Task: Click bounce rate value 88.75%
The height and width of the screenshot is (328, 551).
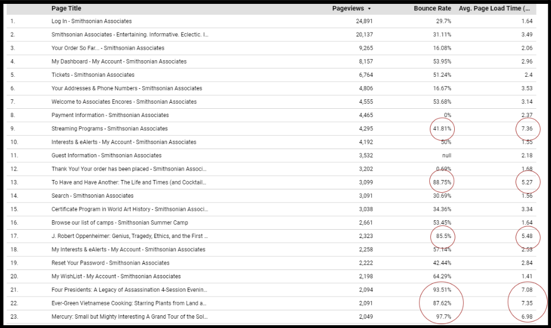Action: [x=442, y=182]
